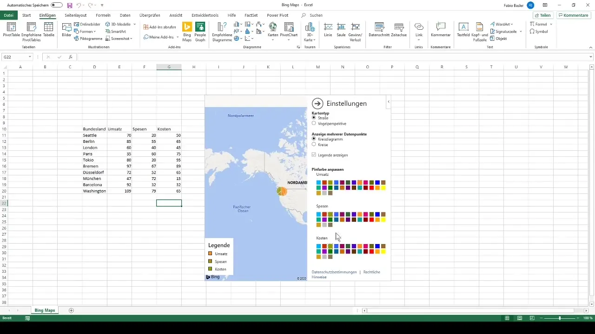Insert a Textfeld
This screenshot has height=334, width=595.
coord(463,31)
